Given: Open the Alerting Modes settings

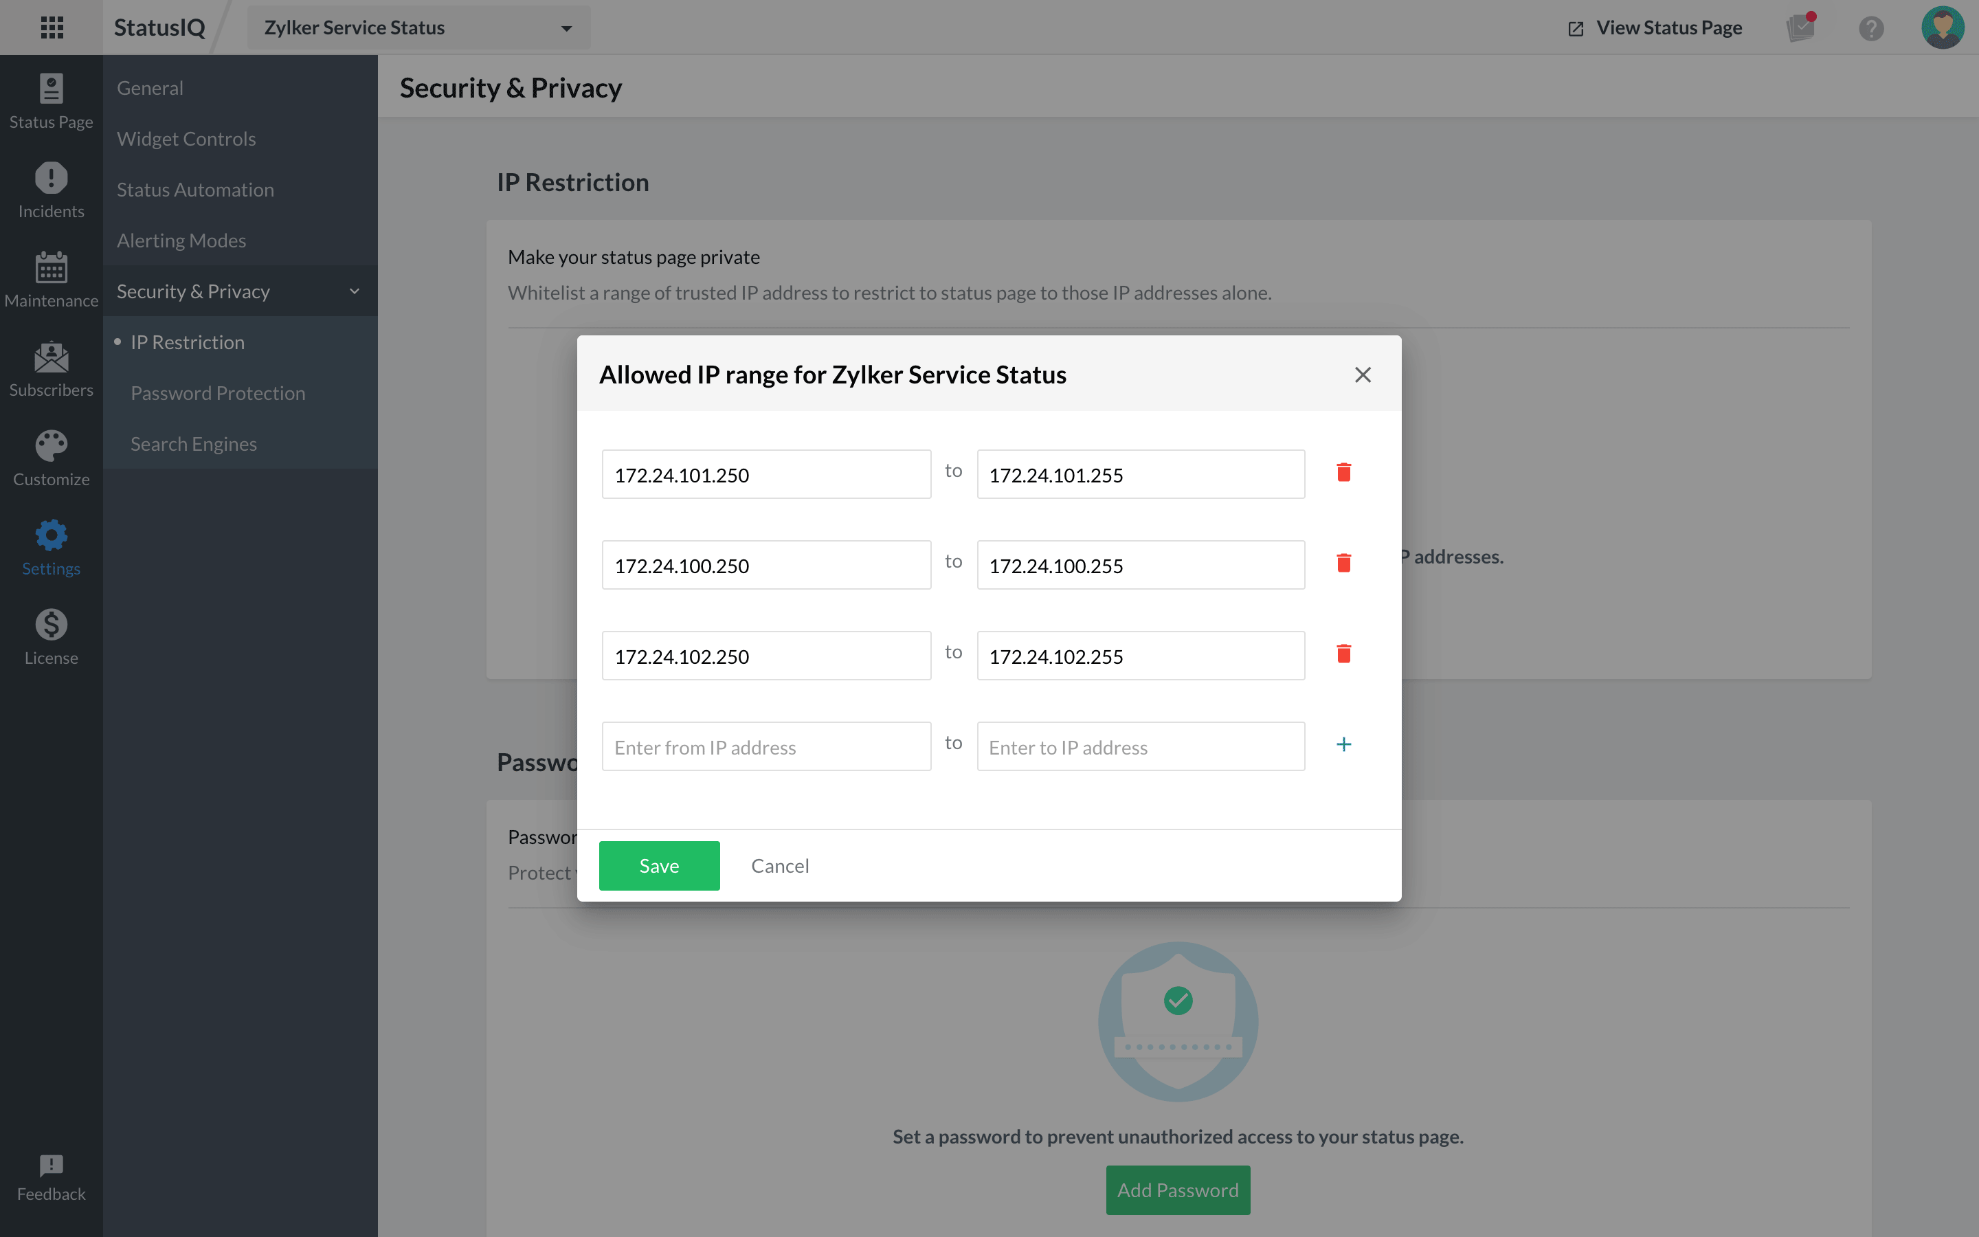Looking at the screenshot, I should tap(181, 240).
